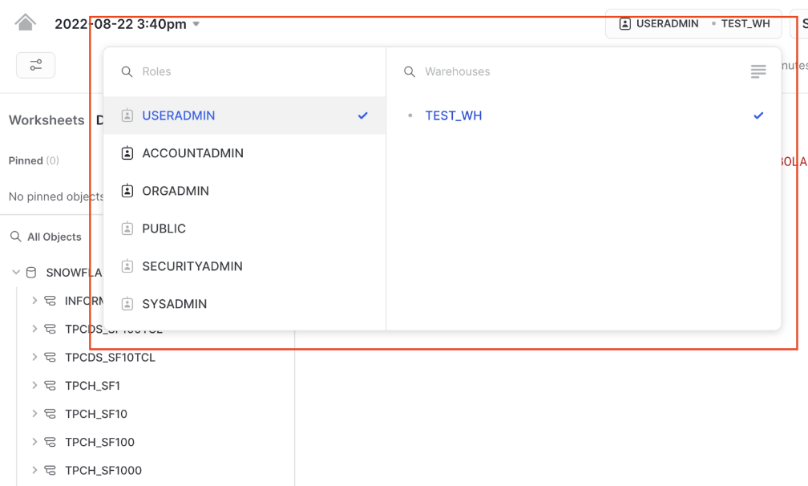Click the TPCH_SF1000 schema icon
The width and height of the screenshot is (808, 486).
coord(50,470)
